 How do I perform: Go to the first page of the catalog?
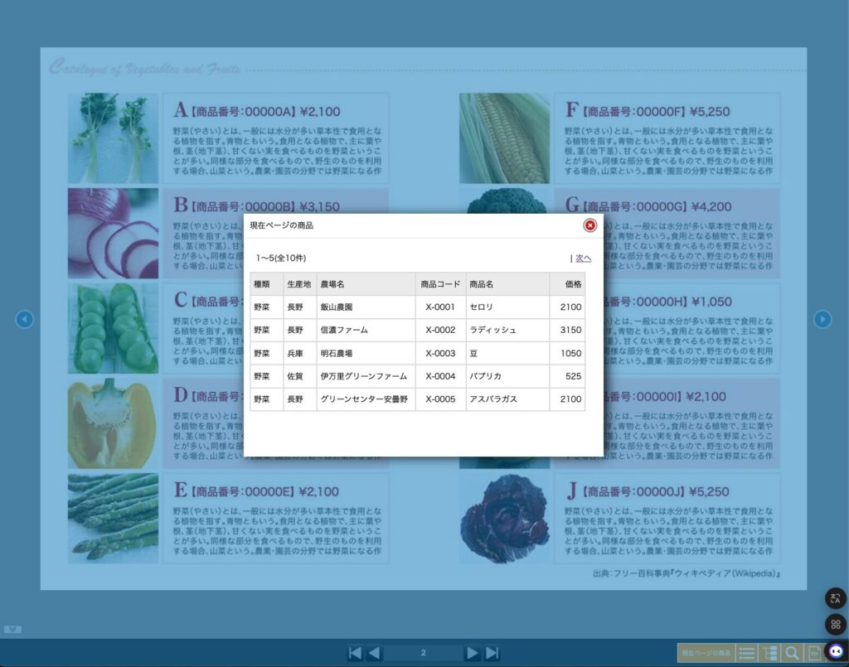click(355, 653)
